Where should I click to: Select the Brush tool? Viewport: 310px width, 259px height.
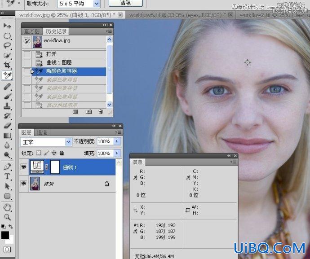(7, 97)
